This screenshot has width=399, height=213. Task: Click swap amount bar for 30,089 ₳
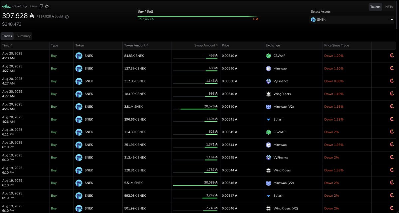click(x=195, y=185)
